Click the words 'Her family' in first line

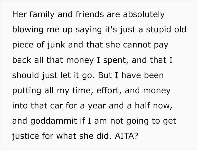33,15
